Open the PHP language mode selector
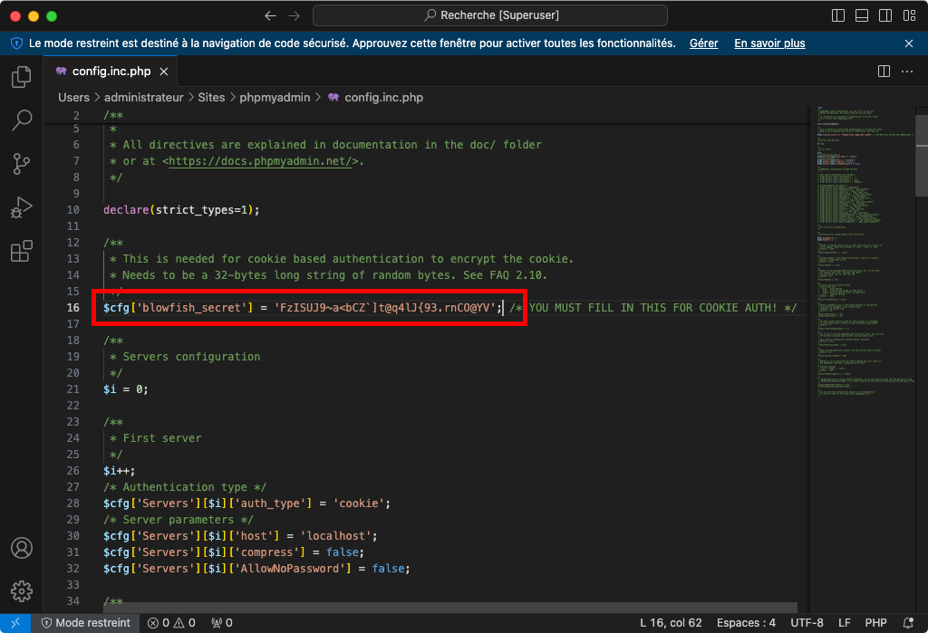The width and height of the screenshot is (928, 633). click(x=875, y=623)
